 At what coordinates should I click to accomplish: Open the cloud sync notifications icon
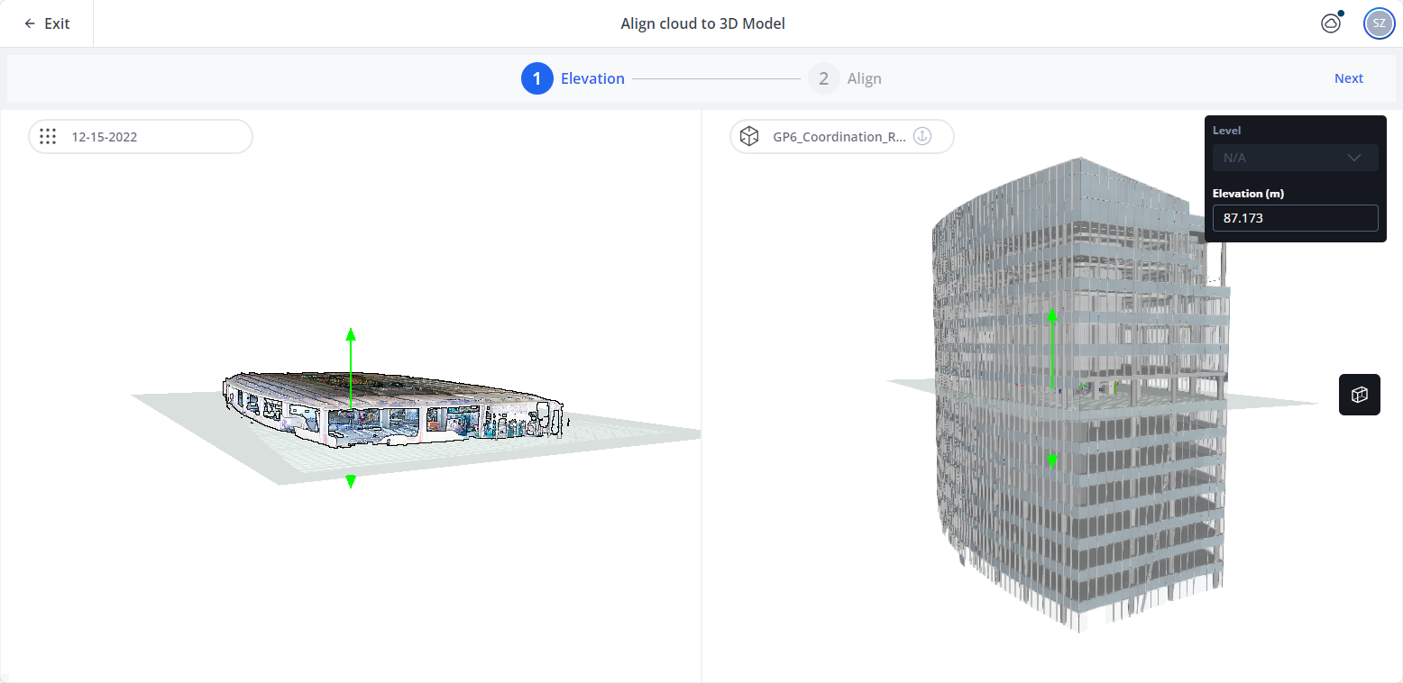point(1331,23)
